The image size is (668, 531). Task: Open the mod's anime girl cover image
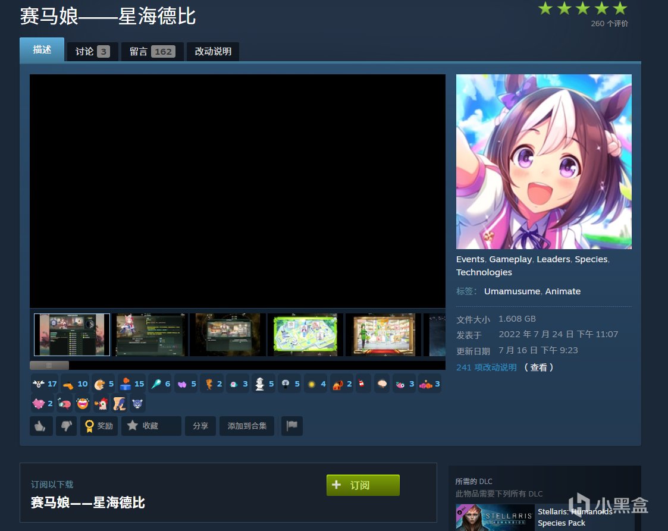[544, 162]
